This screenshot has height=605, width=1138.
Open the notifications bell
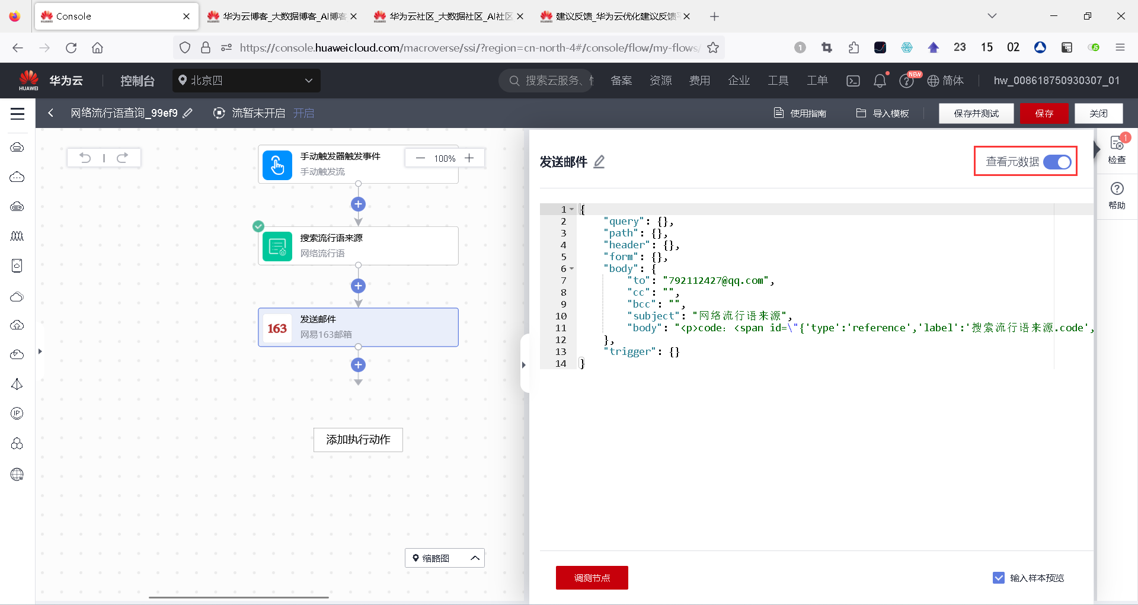(x=880, y=81)
